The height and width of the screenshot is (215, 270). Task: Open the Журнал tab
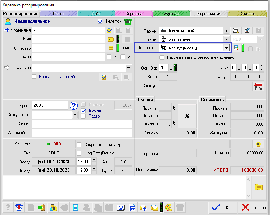[171, 14]
